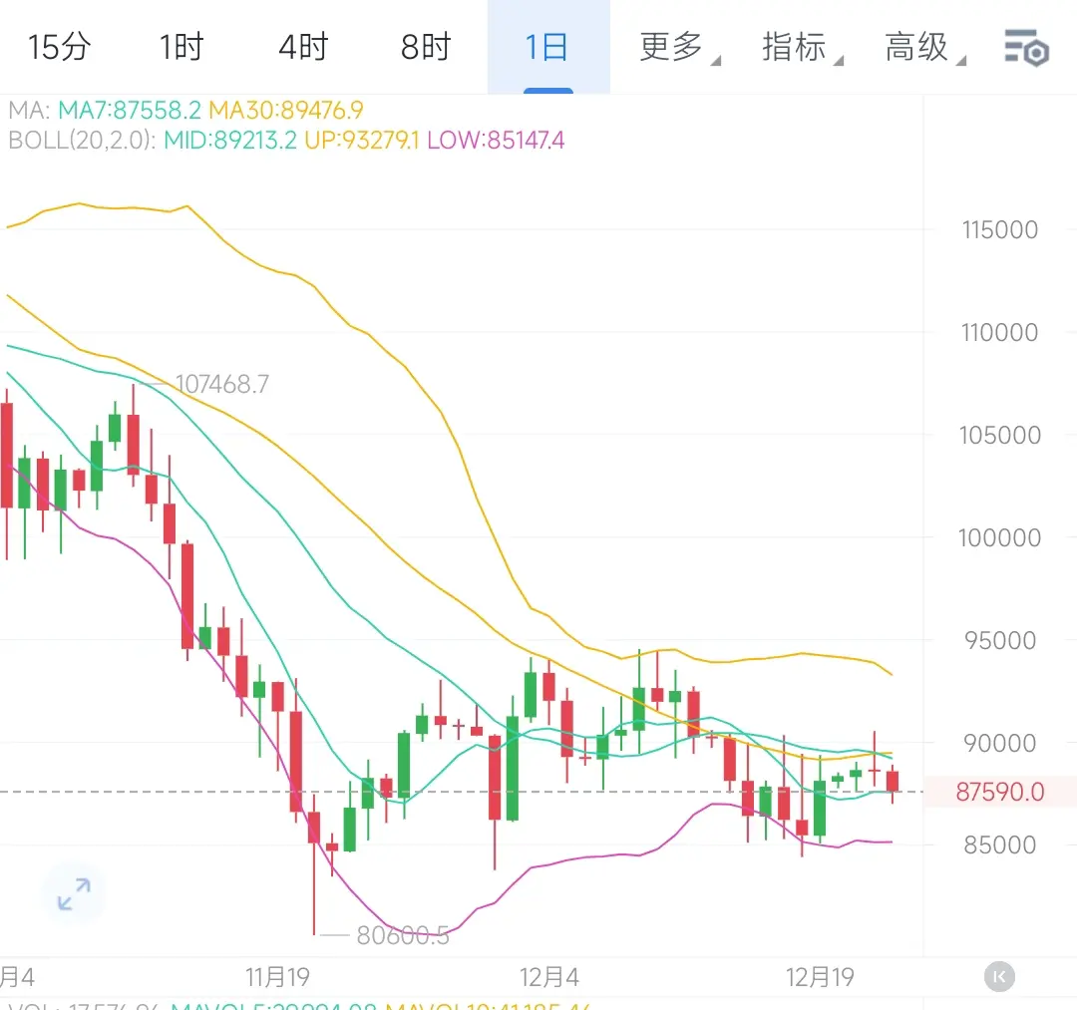The height and width of the screenshot is (1010, 1077).
Task: Click the 95000 price axis label
Action: pos(1000,640)
